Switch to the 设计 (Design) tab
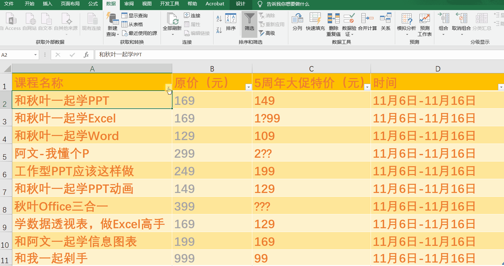The image size is (504, 266). tap(240, 4)
